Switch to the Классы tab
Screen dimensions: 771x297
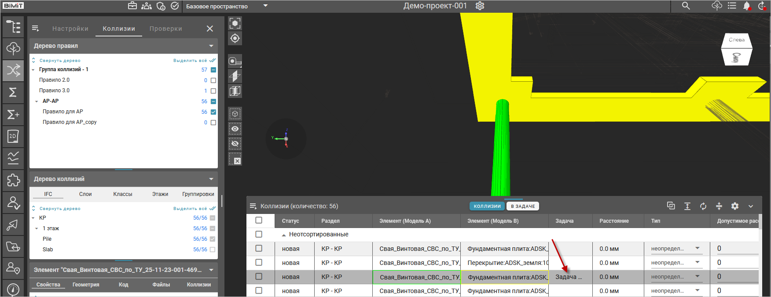click(122, 194)
